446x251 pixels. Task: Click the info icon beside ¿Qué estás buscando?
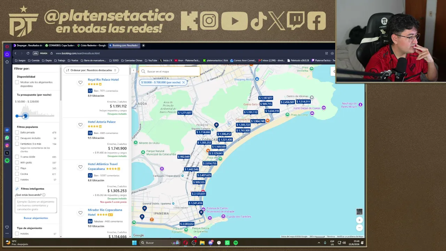(44, 195)
